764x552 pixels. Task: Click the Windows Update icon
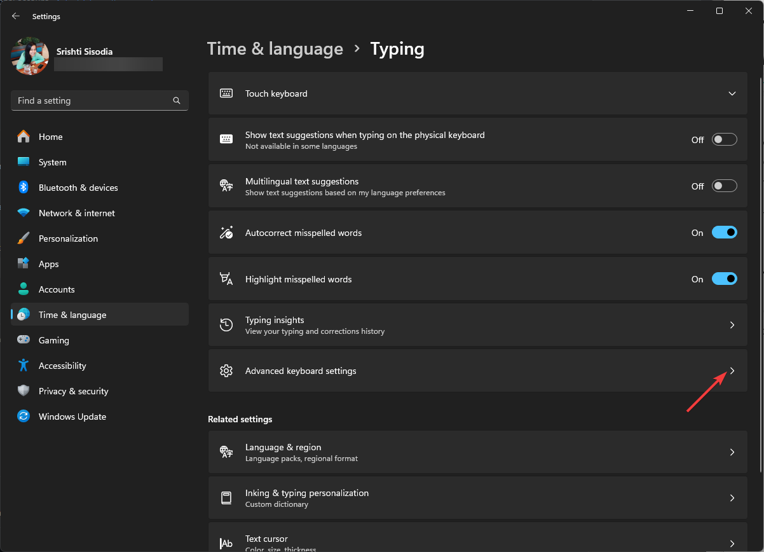coord(24,417)
